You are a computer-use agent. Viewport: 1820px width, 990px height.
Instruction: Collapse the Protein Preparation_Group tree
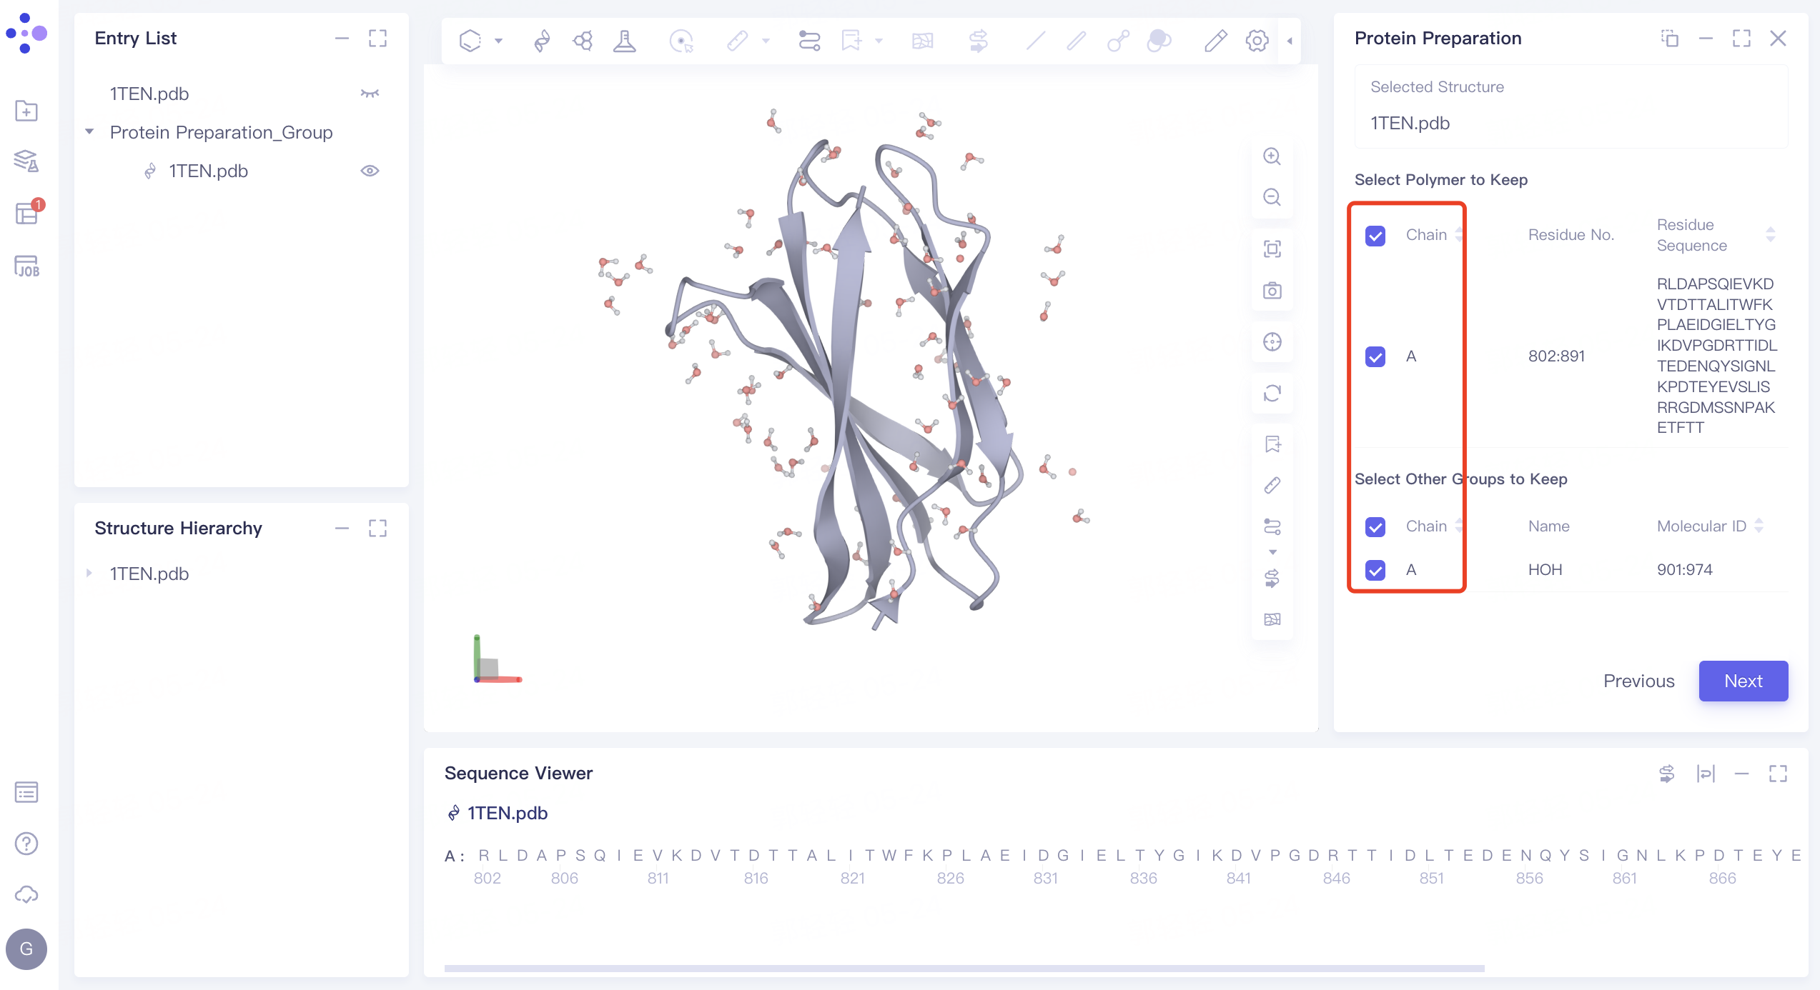click(x=90, y=132)
